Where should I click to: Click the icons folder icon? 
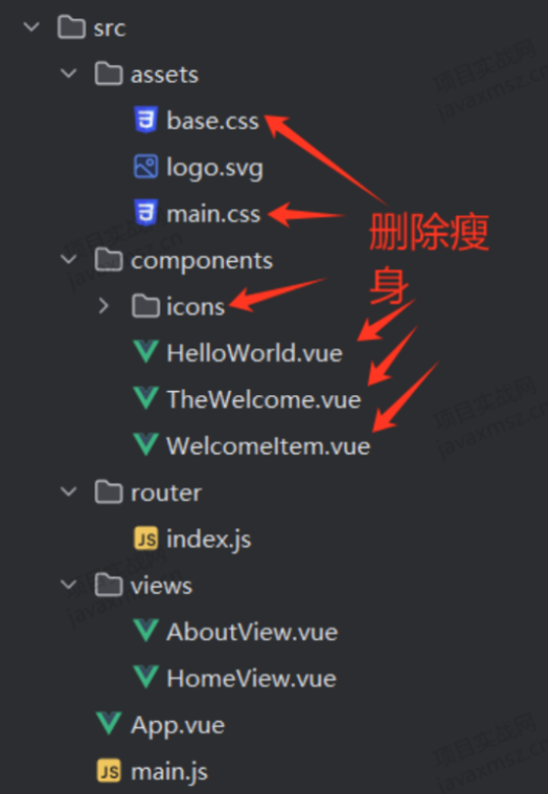coord(146,306)
